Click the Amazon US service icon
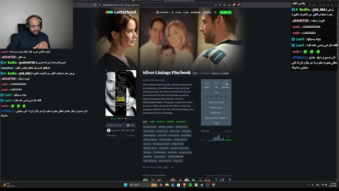The width and height of the screenshot is (339, 191). pos(109,130)
